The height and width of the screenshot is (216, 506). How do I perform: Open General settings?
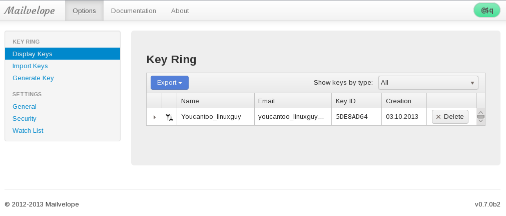(25, 106)
